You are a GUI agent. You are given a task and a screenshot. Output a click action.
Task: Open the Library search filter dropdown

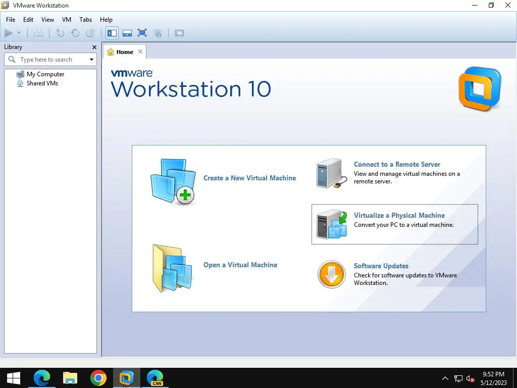[x=91, y=60]
